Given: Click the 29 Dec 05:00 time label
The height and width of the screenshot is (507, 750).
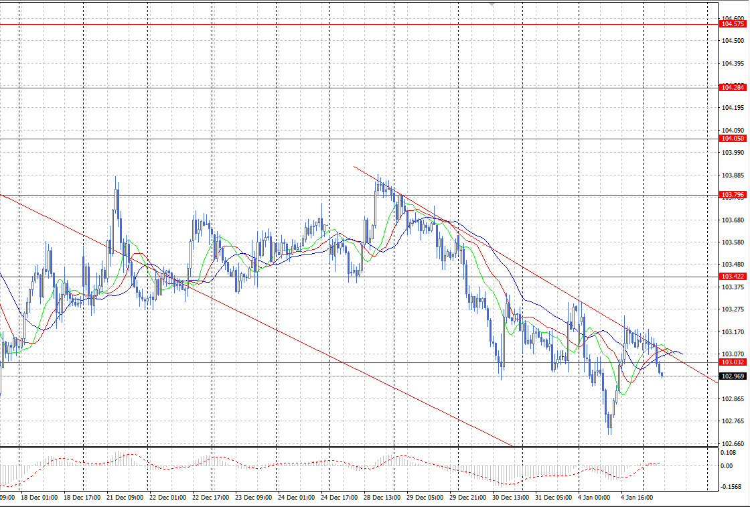Looking at the screenshot, I should click(425, 498).
